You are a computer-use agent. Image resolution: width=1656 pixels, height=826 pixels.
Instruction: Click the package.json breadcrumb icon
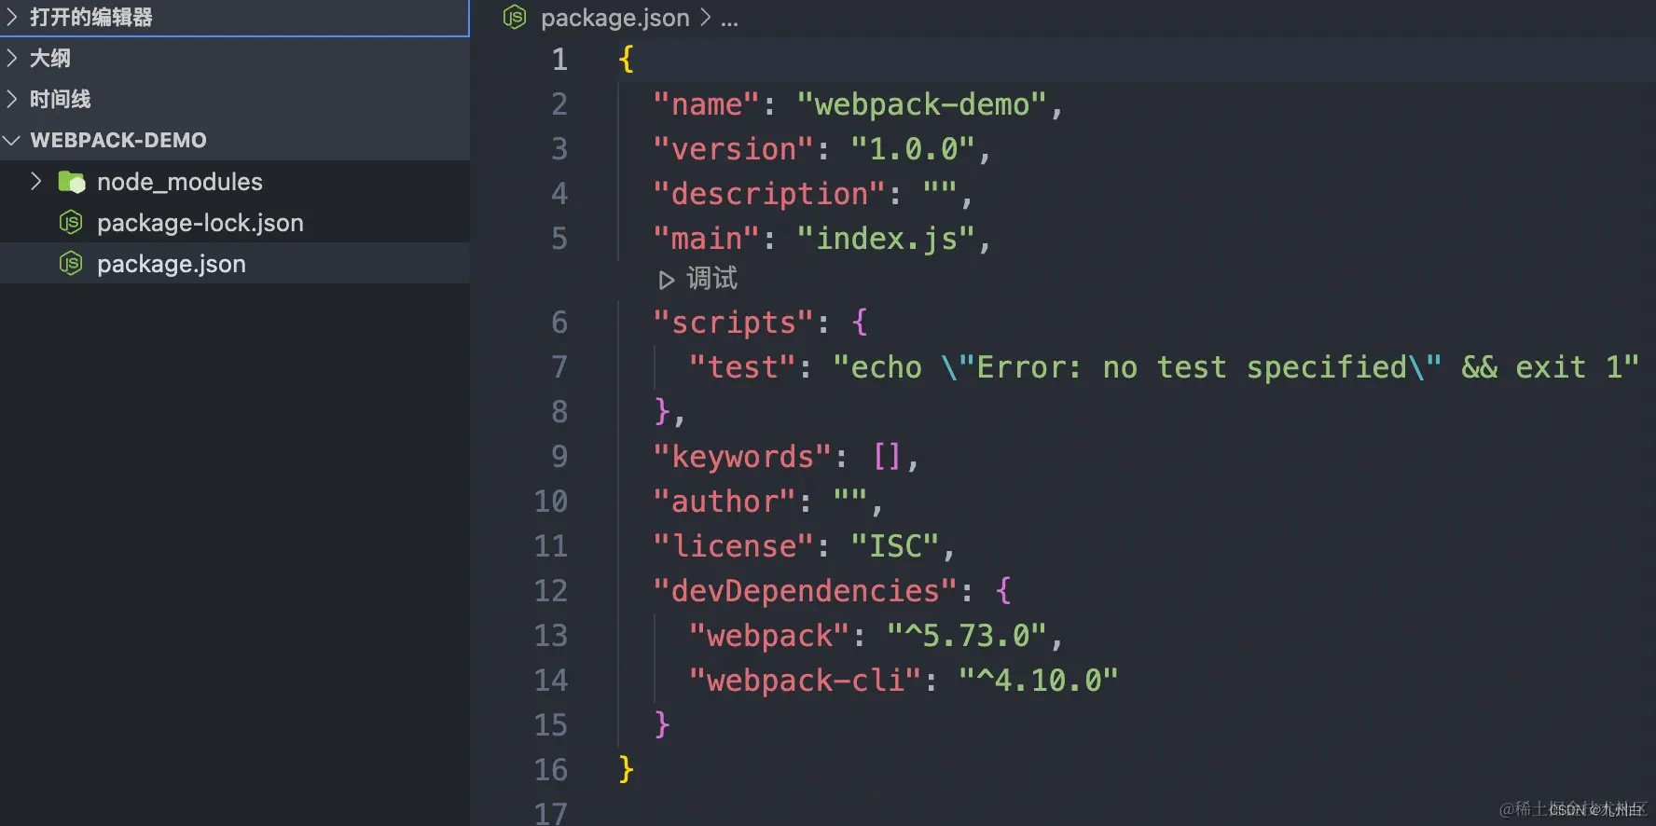click(515, 17)
